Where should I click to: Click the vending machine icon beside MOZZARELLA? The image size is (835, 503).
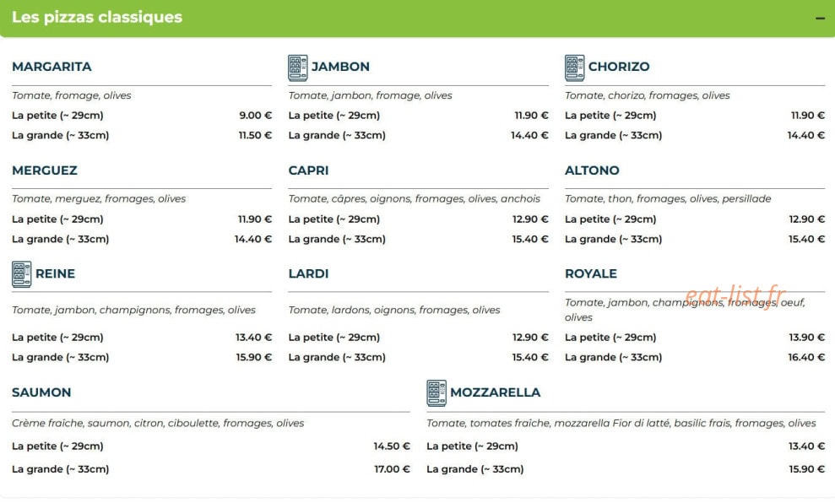[436, 392]
